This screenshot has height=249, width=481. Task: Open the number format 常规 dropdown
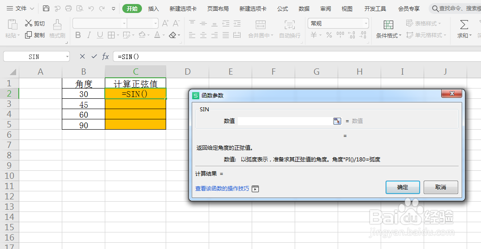click(x=366, y=24)
